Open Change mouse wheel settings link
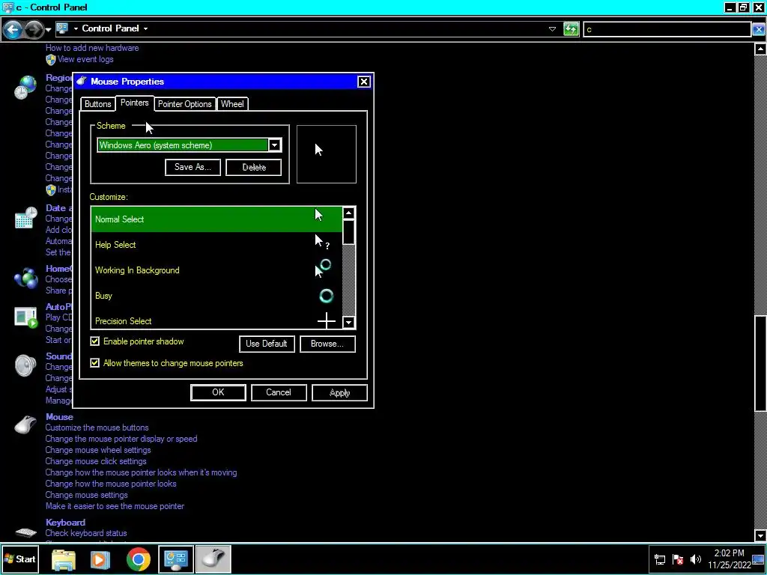 point(98,450)
